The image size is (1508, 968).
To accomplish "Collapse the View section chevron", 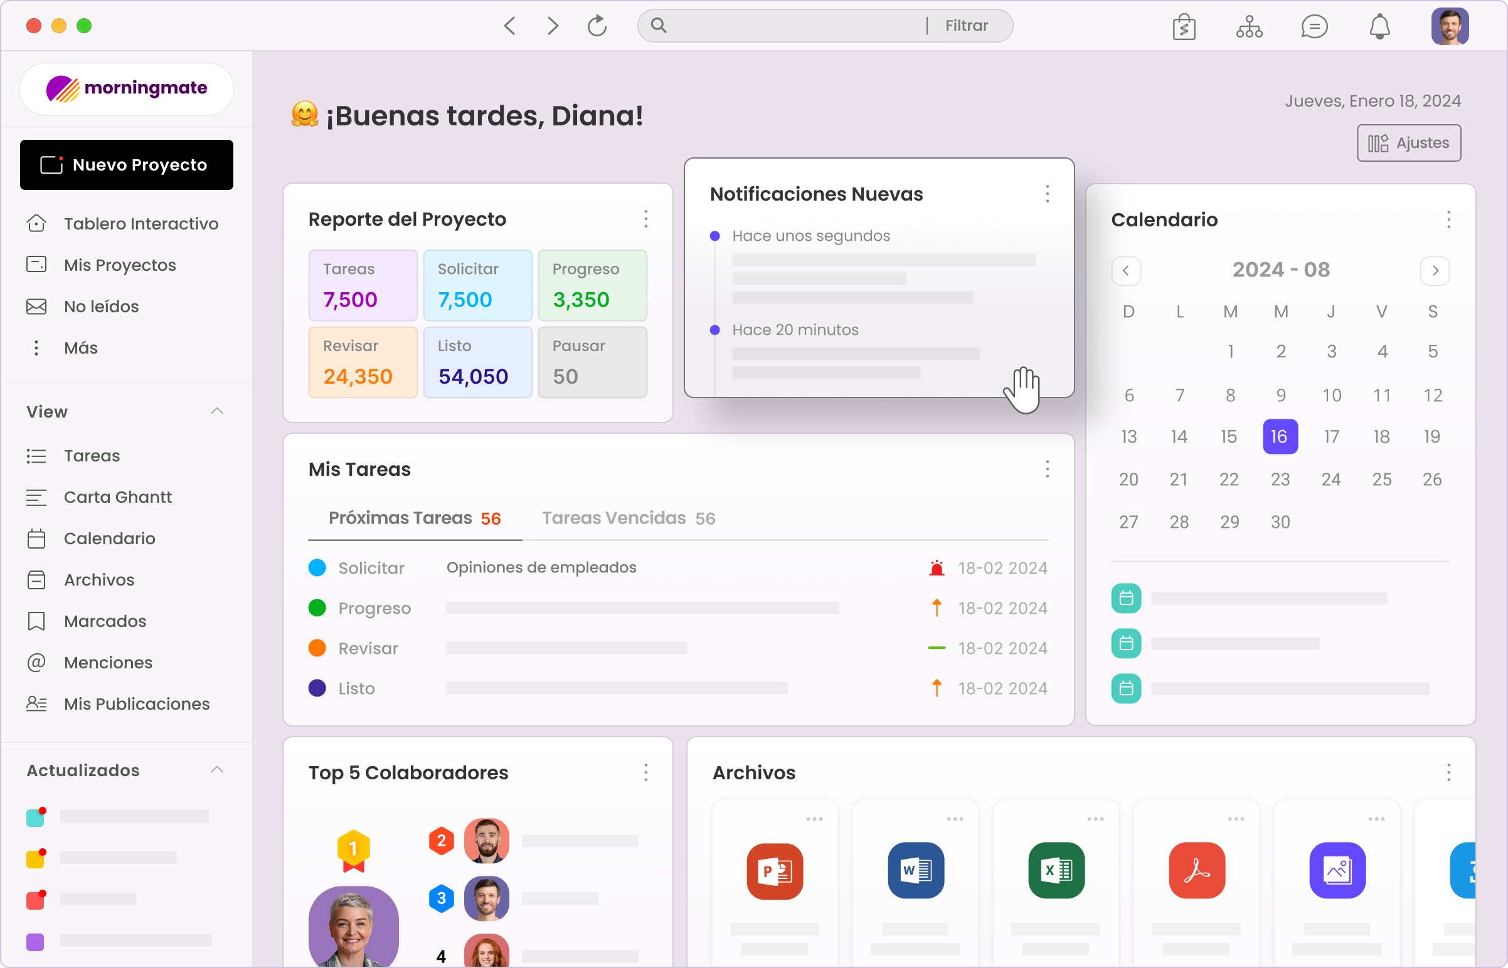I will point(217,411).
